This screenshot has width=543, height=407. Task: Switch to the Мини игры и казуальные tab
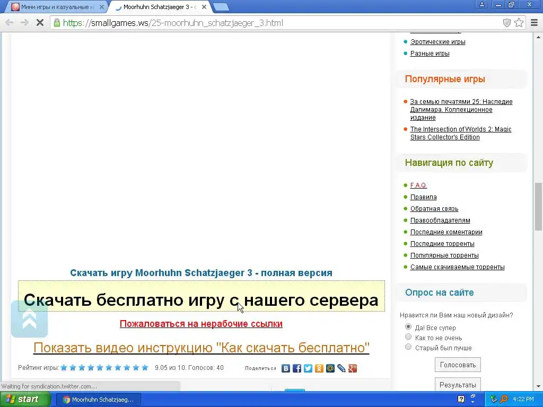57,7
